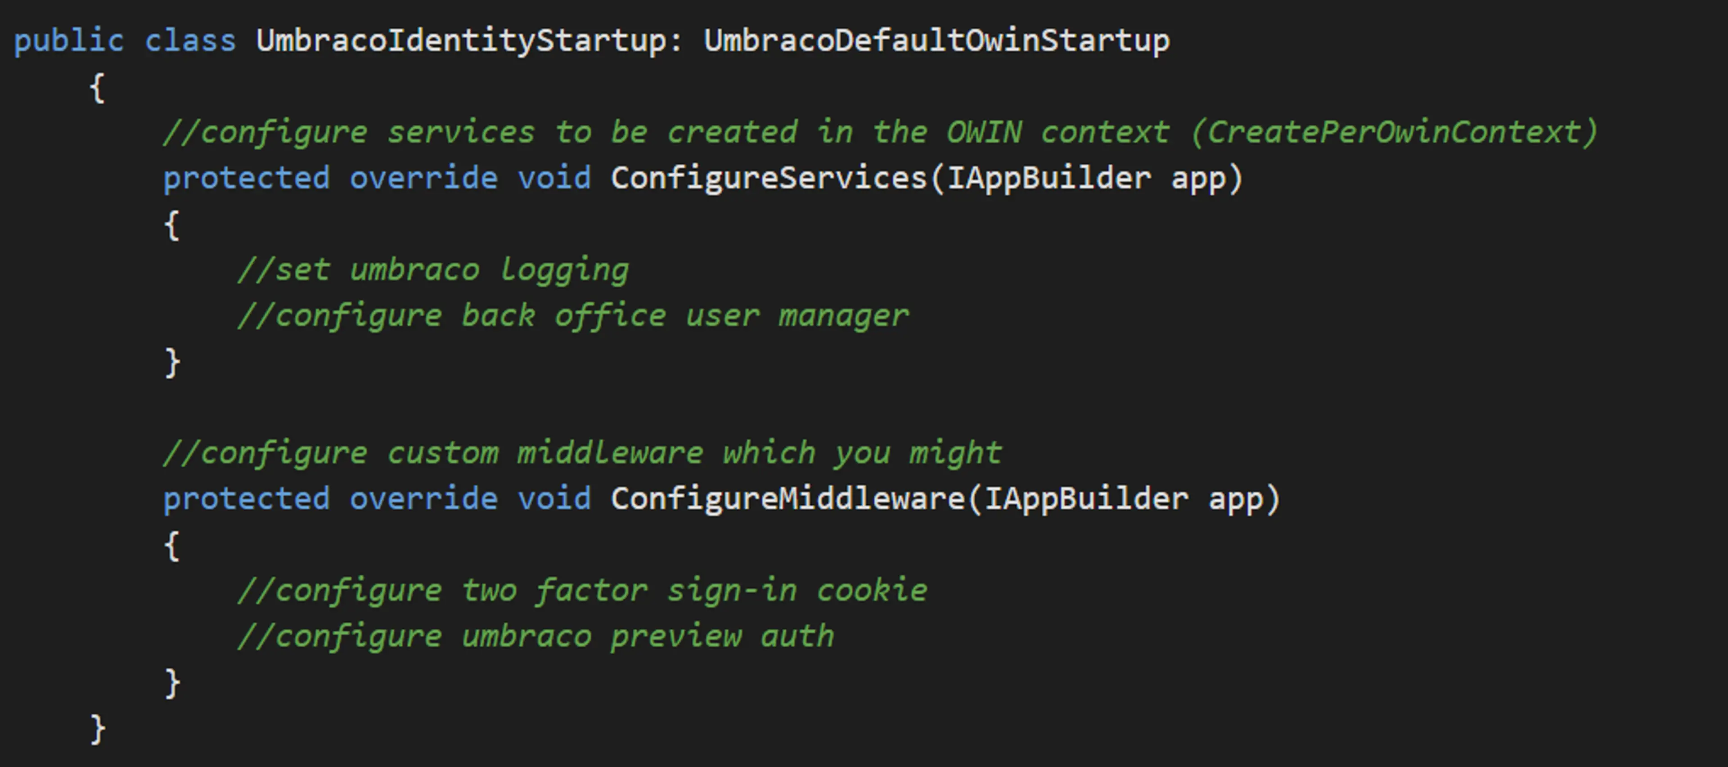Click IAppBuilder in ConfigureMiddleware parameters

pos(1086,499)
